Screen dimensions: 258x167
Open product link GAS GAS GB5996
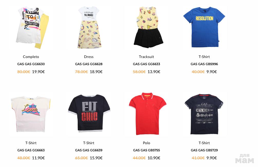tap(204, 64)
